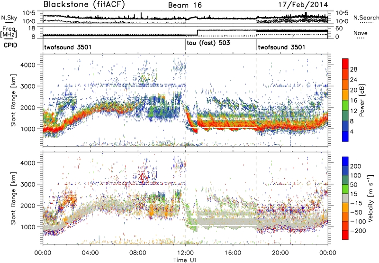Click the 12 value on Power colorbar
The height and width of the screenshot is (263, 379).
(x=353, y=111)
